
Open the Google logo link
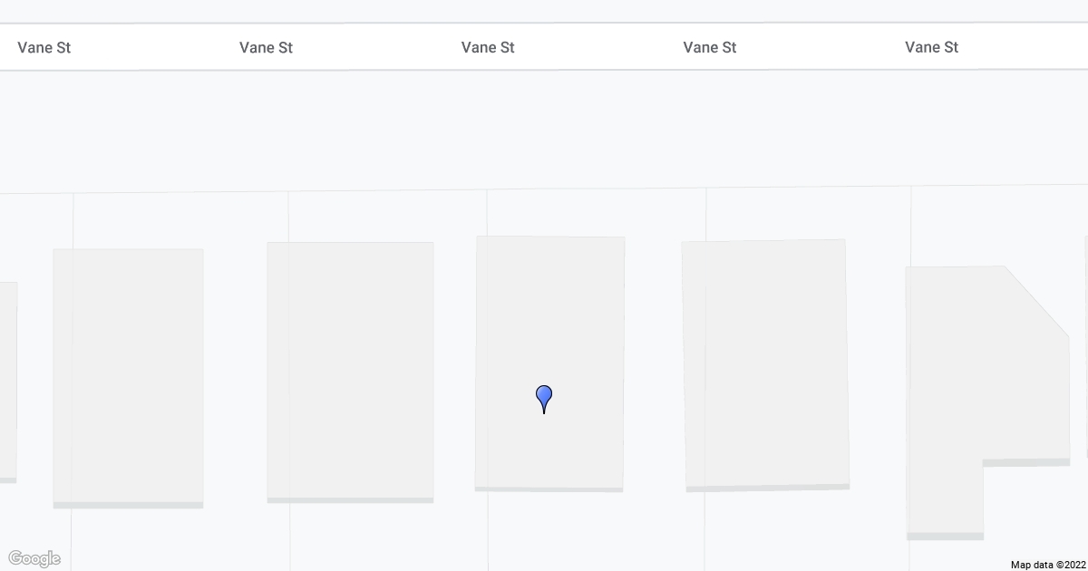[34, 558]
